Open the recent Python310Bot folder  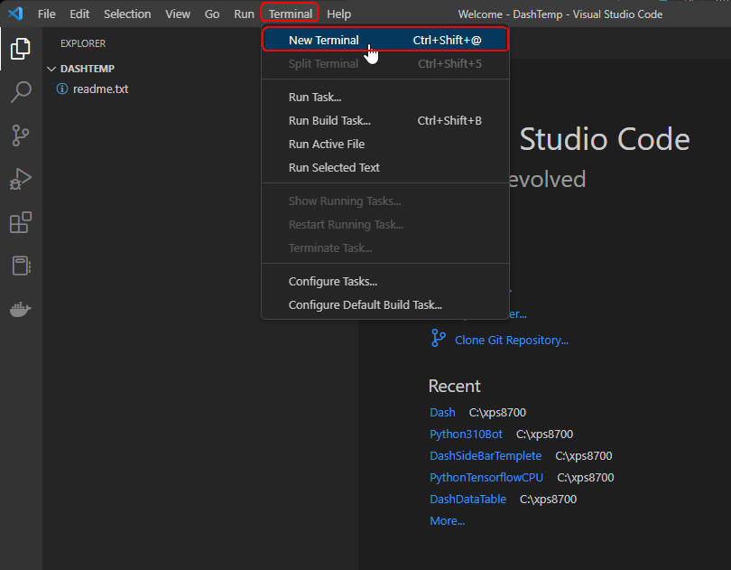[467, 435]
